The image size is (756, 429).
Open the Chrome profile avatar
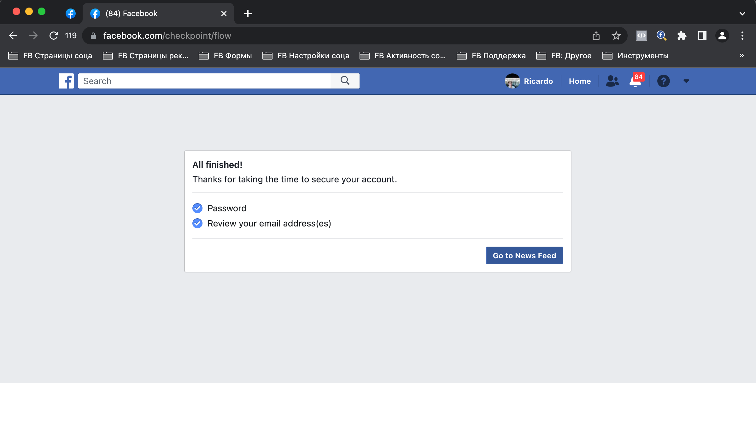tap(722, 36)
